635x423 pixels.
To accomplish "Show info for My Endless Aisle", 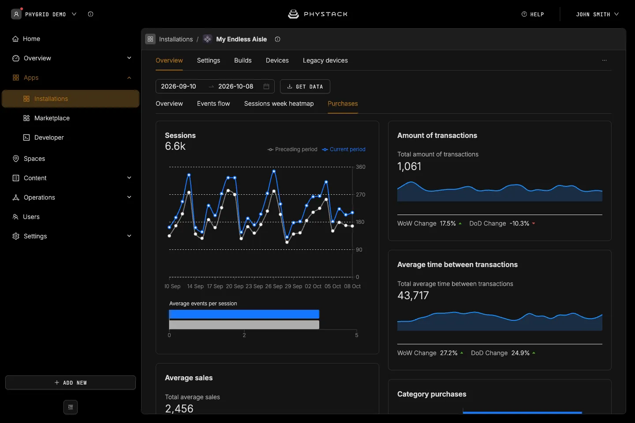I will (277, 39).
